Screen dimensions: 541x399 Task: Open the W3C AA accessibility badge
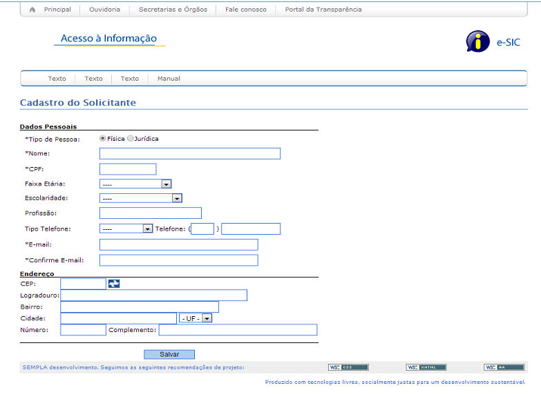(504, 367)
